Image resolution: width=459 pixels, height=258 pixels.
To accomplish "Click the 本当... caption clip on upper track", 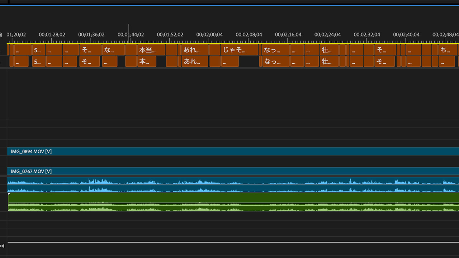I will pos(151,50).
